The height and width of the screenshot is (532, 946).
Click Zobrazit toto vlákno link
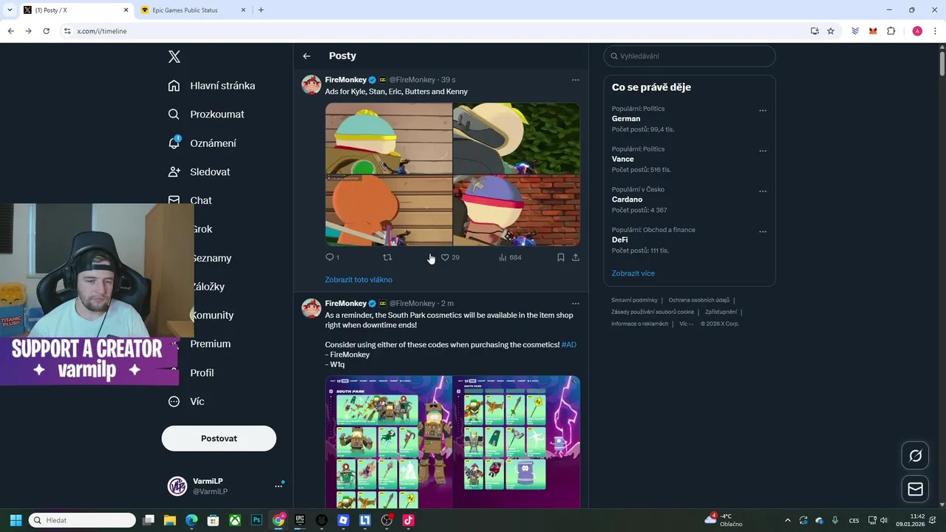pos(358,280)
